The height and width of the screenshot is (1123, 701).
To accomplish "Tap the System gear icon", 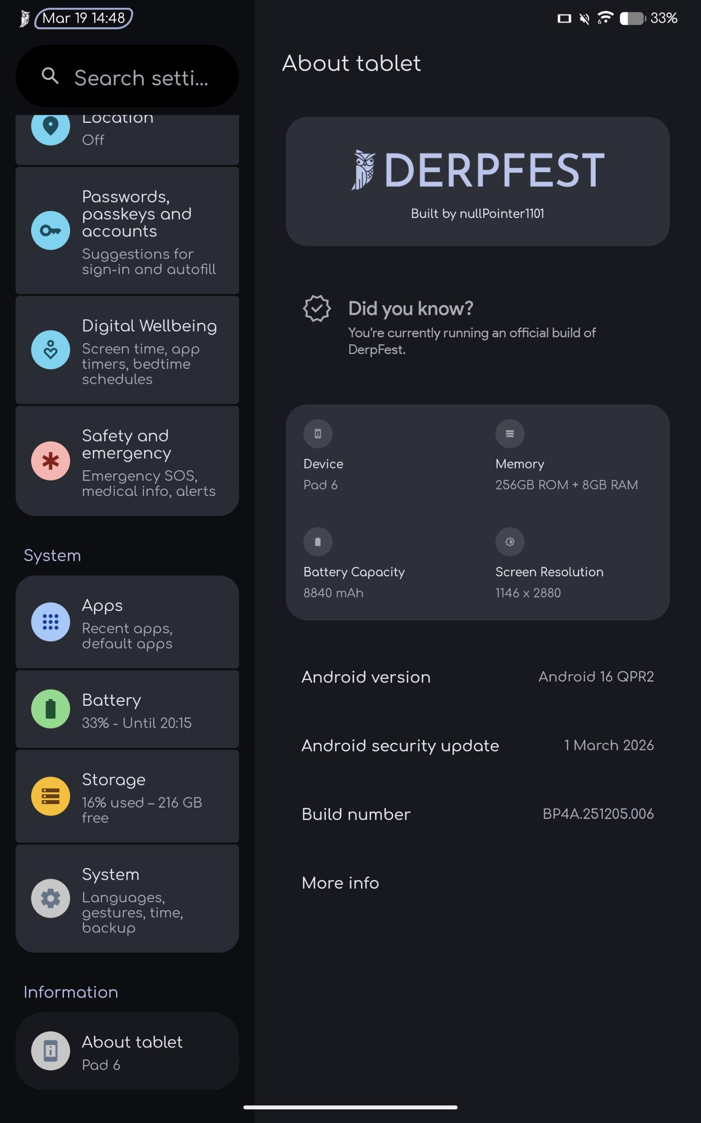I will (x=50, y=899).
